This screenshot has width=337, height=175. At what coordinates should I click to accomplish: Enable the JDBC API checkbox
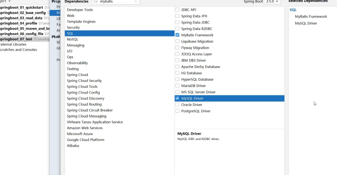click(x=178, y=10)
